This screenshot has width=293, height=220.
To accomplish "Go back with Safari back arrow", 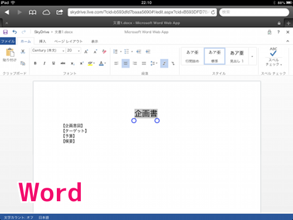I will coord(7,12).
